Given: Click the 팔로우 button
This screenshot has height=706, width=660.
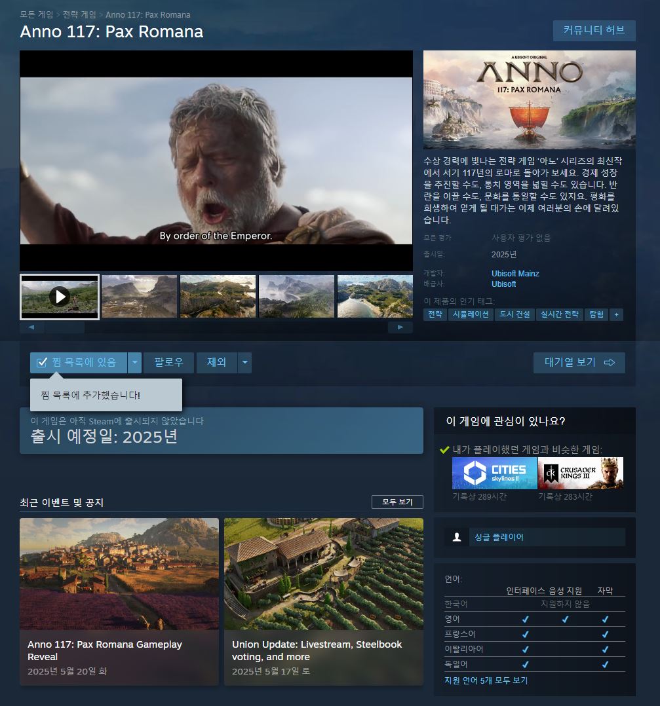Looking at the screenshot, I should click(169, 362).
